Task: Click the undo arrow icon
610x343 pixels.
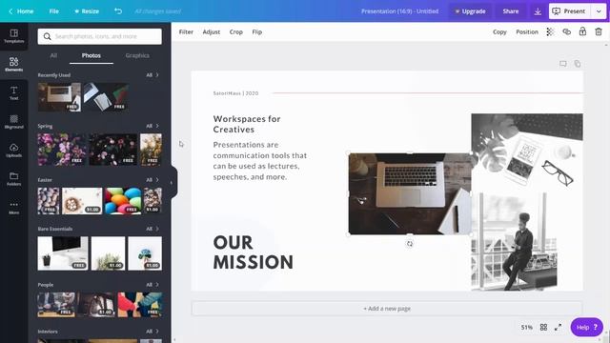Action: pyautogui.click(x=118, y=11)
